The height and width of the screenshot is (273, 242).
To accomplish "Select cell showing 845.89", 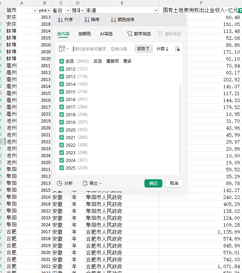I will point(200,246).
